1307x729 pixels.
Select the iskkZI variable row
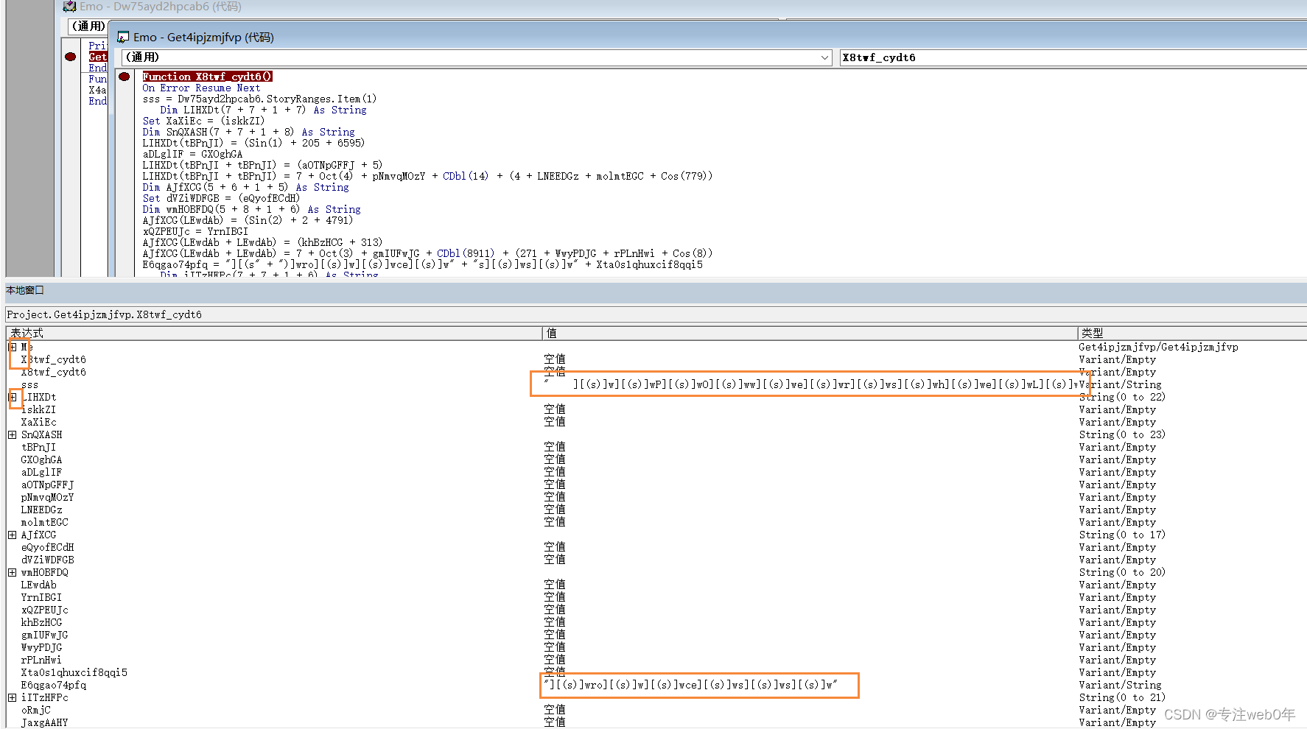(x=656, y=409)
